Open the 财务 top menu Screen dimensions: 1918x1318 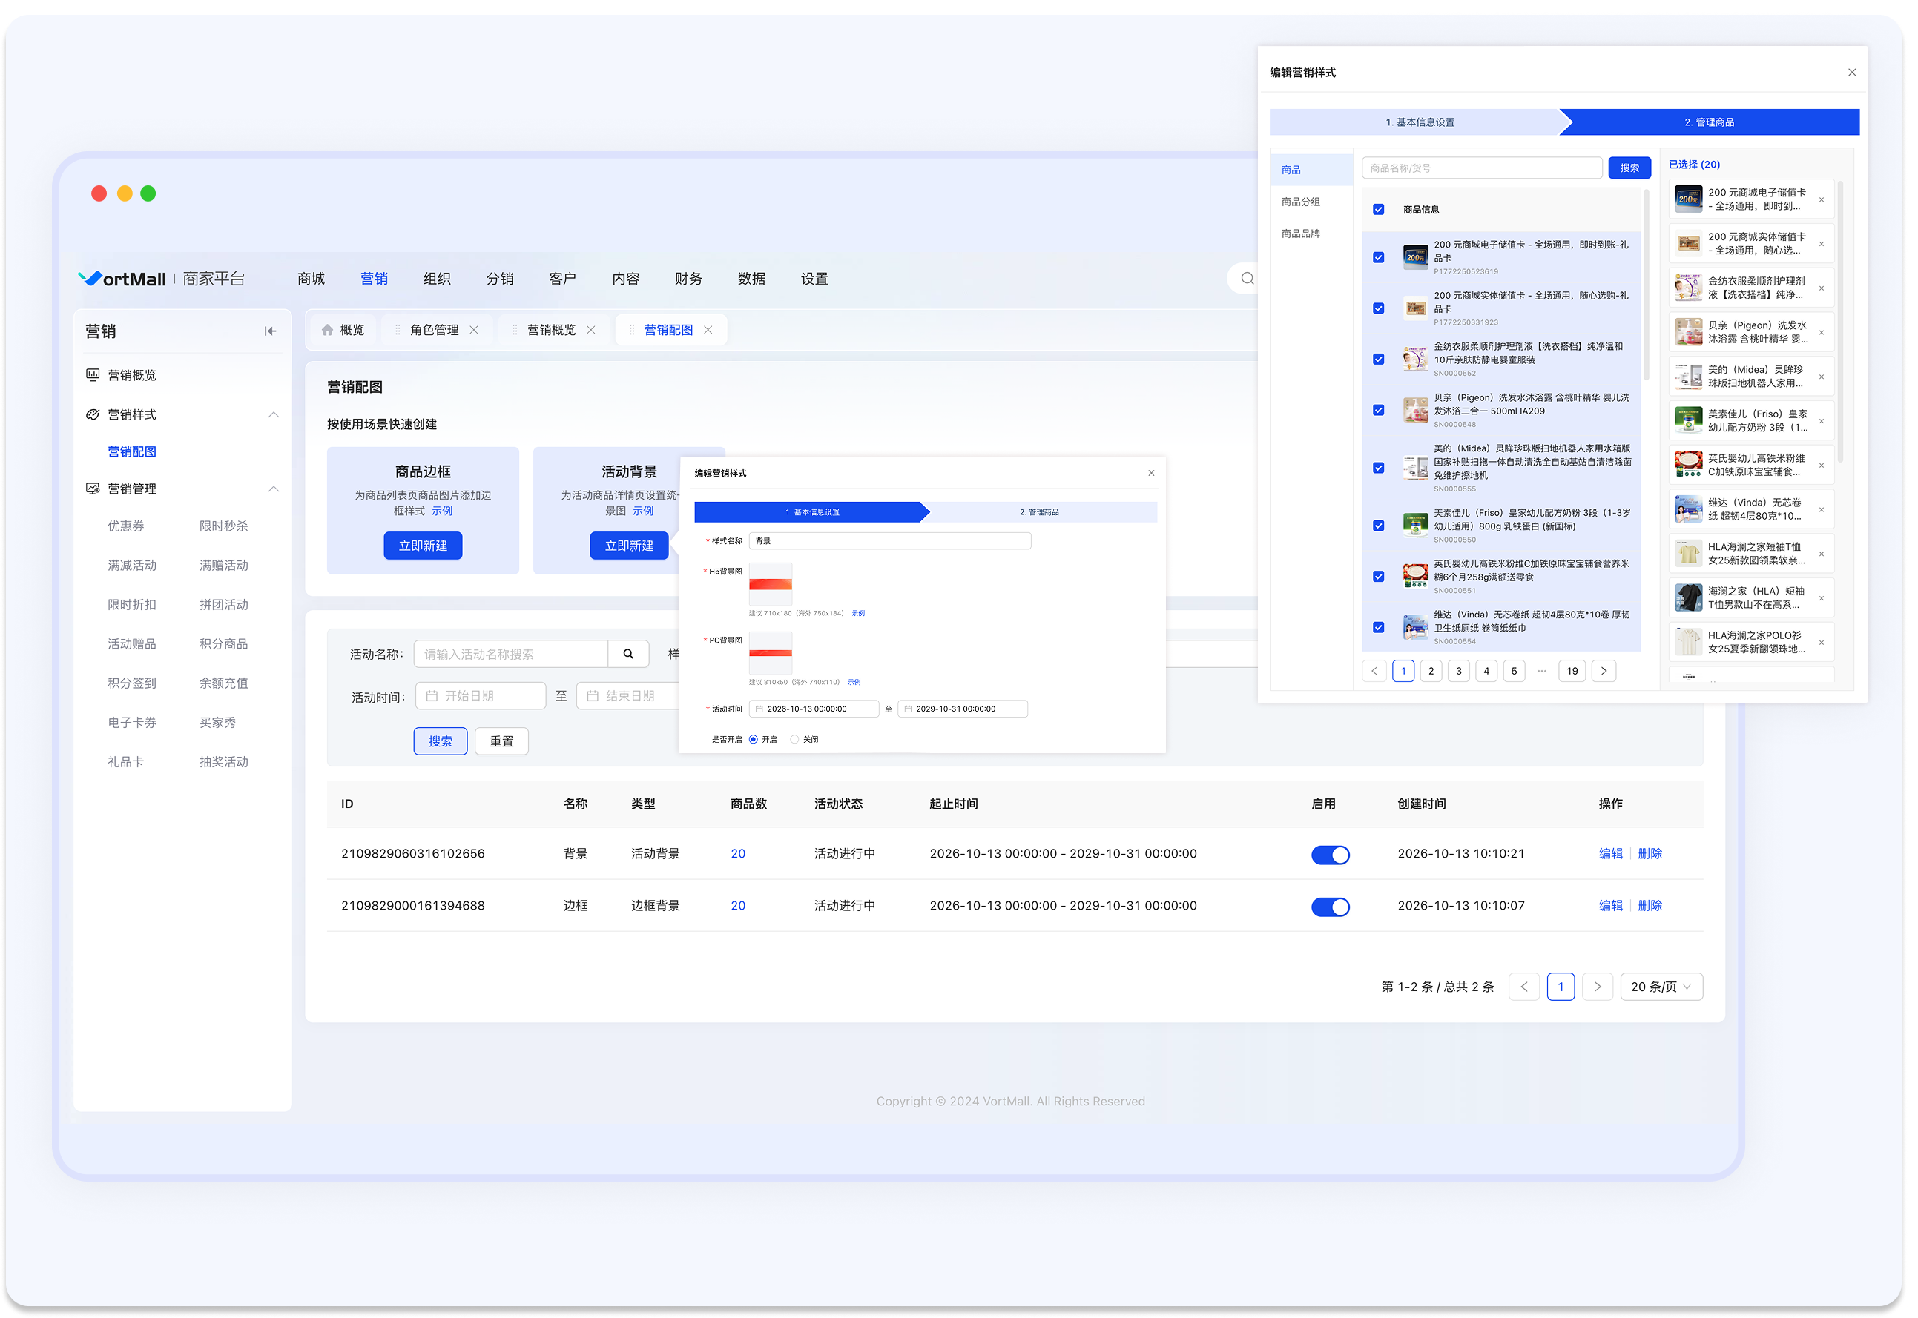click(688, 279)
